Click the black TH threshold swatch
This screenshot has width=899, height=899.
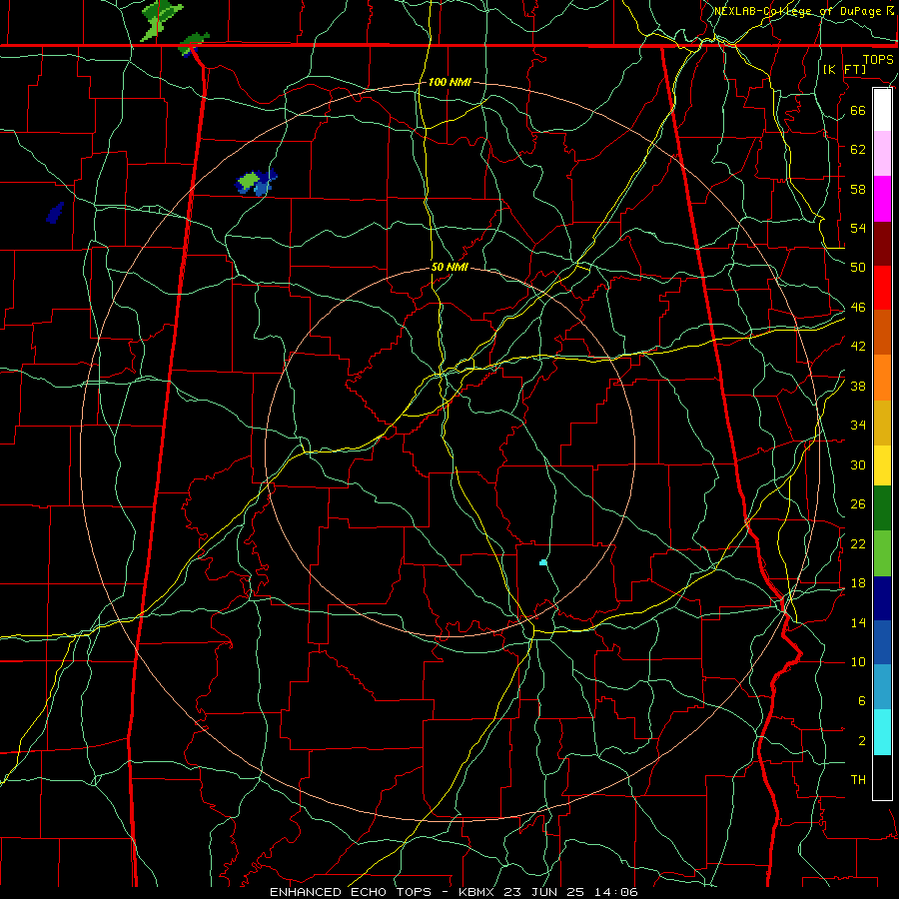pyautogui.click(x=882, y=777)
